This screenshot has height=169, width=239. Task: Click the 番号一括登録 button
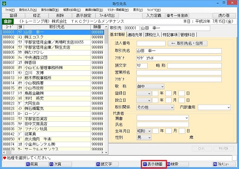pyautogui.click(x=177, y=16)
